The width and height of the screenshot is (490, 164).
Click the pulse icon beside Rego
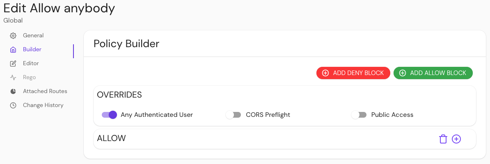pos(13,77)
